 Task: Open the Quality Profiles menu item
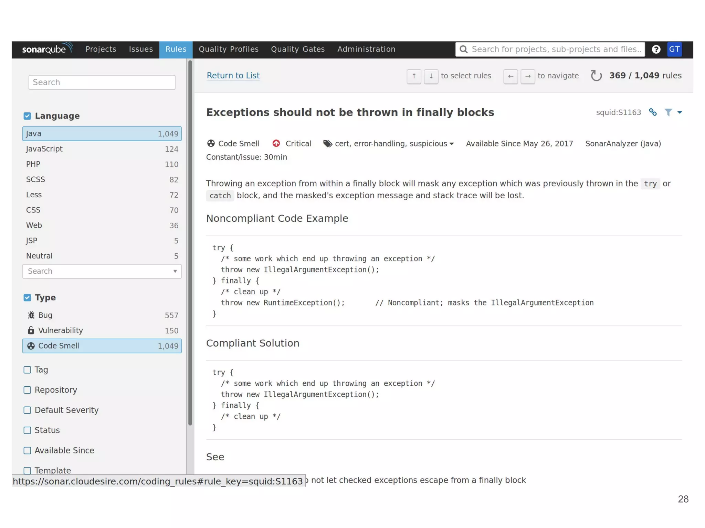click(x=228, y=49)
